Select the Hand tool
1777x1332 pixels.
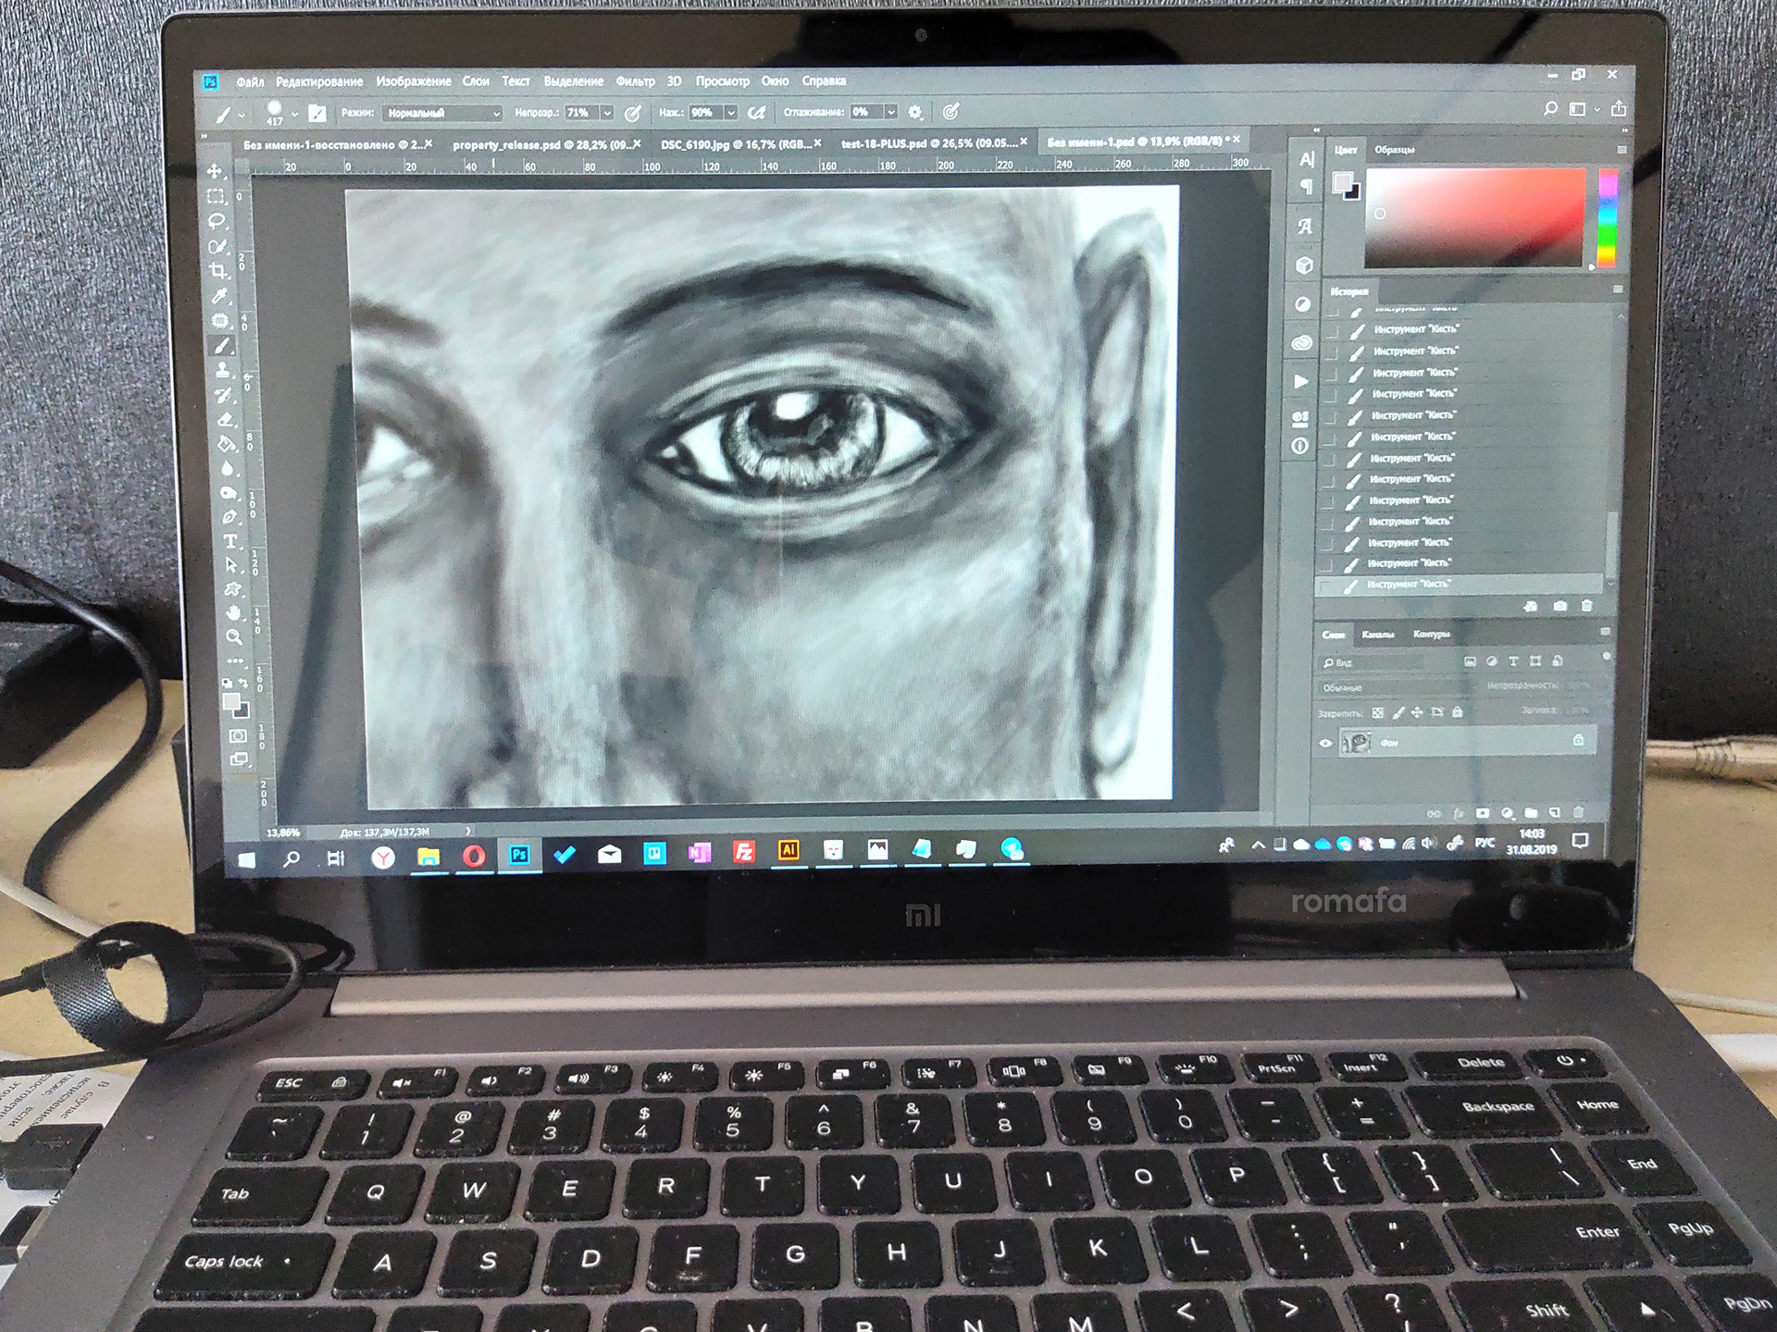pyautogui.click(x=233, y=613)
